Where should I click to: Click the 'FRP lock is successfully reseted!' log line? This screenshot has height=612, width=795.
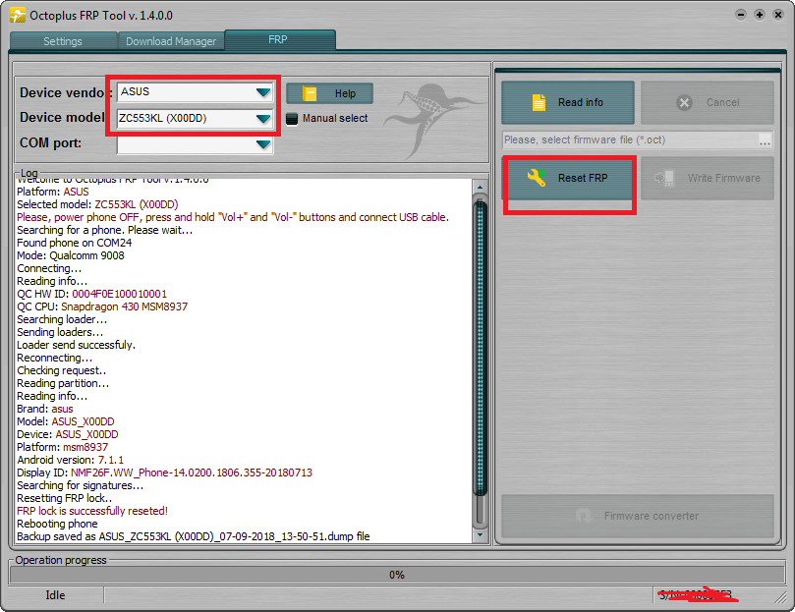pos(92,511)
